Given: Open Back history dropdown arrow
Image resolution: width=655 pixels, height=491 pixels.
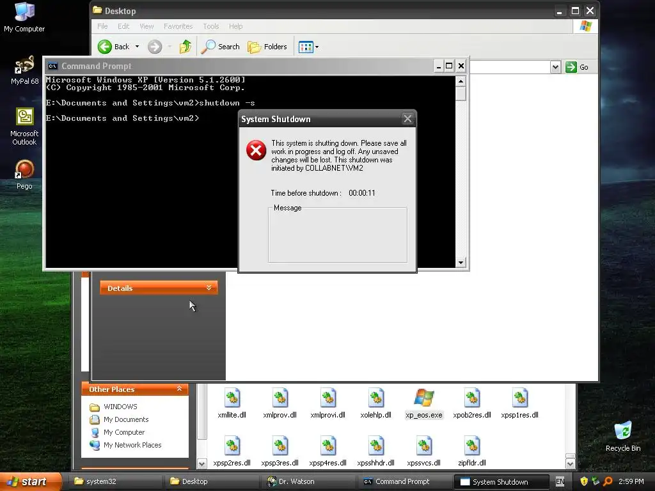Looking at the screenshot, I should tap(137, 47).
